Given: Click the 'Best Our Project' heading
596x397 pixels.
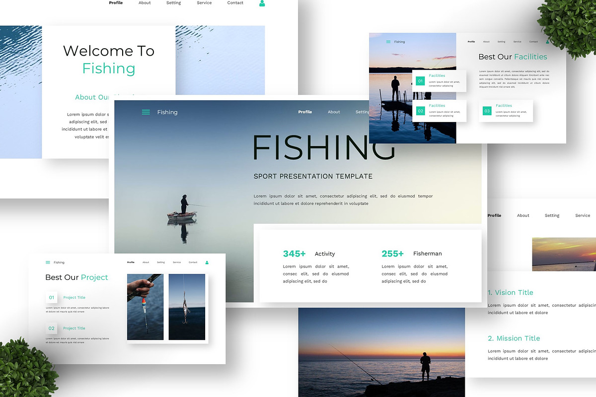Looking at the screenshot, I should click(76, 277).
